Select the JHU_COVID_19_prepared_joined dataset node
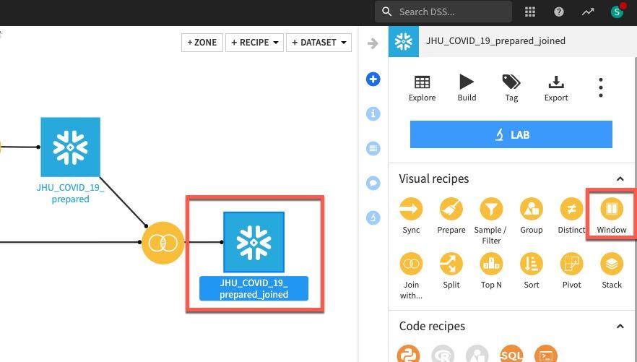The image size is (637, 362). pyautogui.click(x=253, y=242)
